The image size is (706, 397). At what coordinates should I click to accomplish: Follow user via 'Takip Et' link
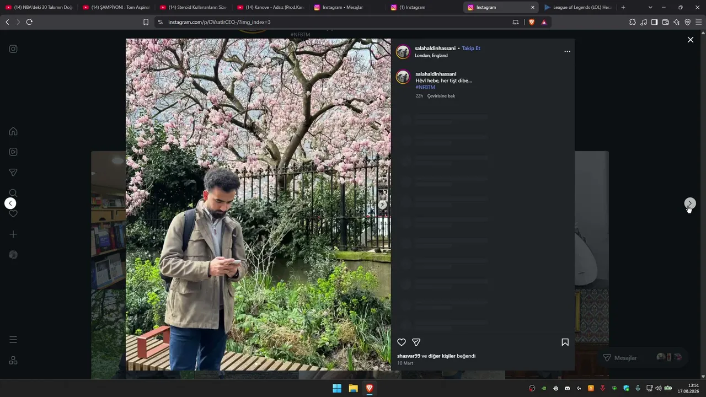coord(471,49)
